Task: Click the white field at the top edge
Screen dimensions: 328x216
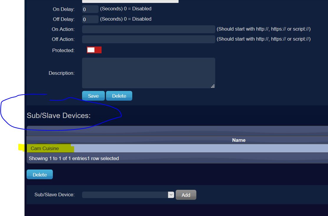Action: click(x=130, y=1)
